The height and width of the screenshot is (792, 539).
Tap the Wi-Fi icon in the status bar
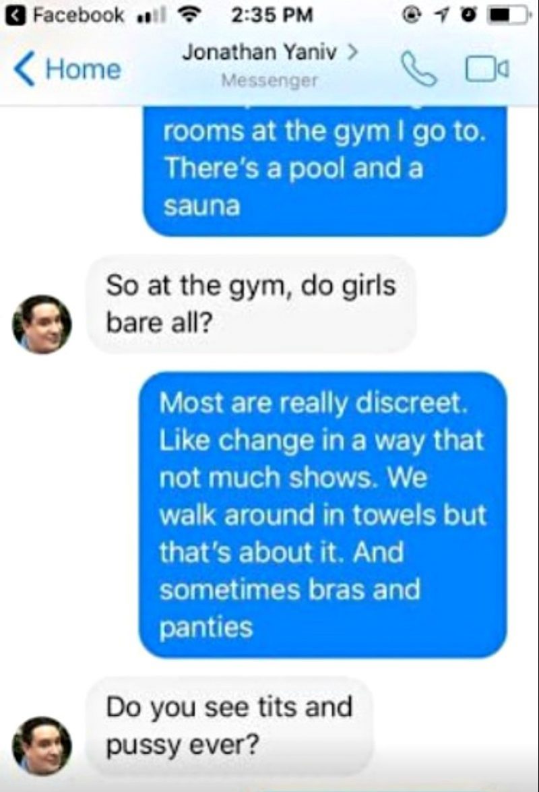coord(189,16)
